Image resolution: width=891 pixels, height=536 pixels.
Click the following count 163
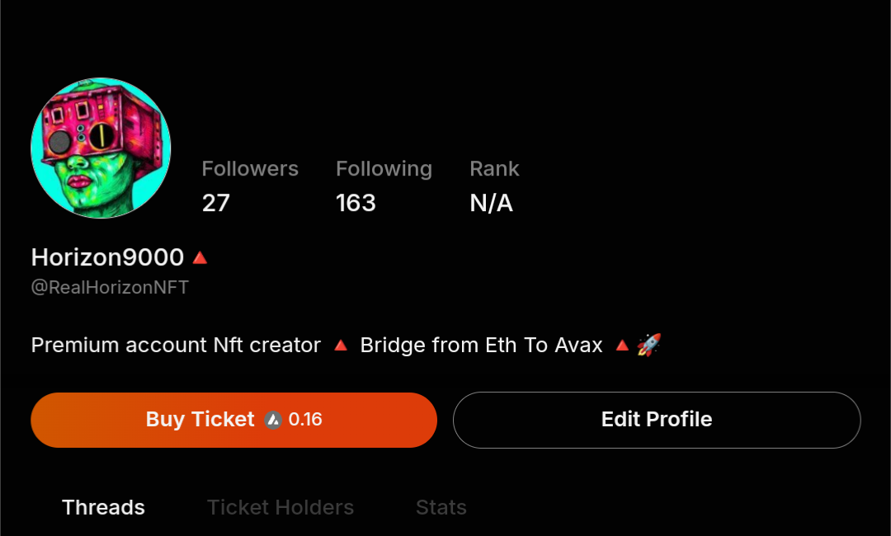pyautogui.click(x=356, y=203)
